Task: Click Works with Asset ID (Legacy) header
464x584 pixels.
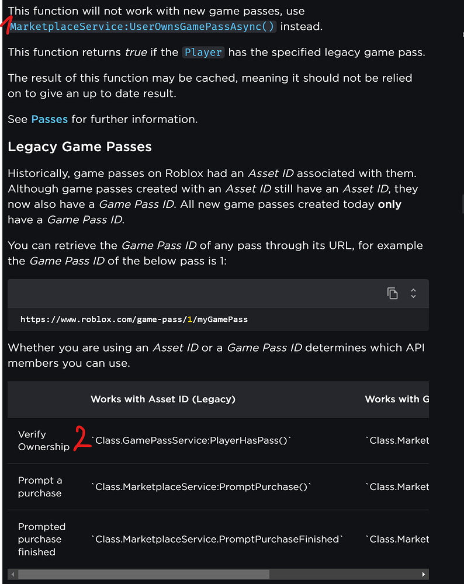Action: (163, 399)
